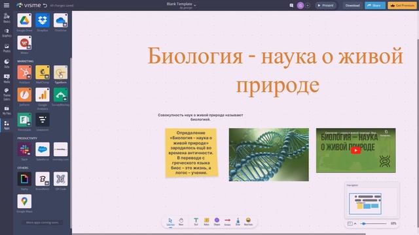The height and width of the screenshot is (235, 419).
Task: Open the Photos sidebar panel
Action: (x=7, y=48)
